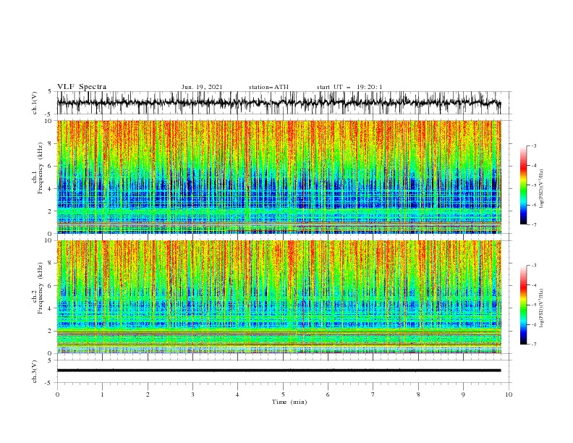Click the "-5" tick on the lower color bar
This screenshot has width=573, height=443.
(x=533, y=305)
